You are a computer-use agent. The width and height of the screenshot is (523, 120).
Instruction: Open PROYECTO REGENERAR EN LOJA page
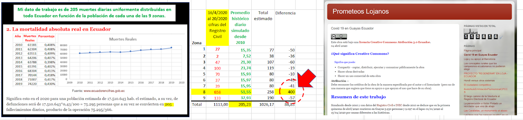pos(485,75)
